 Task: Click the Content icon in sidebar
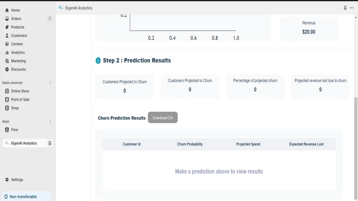coord(7,44)
